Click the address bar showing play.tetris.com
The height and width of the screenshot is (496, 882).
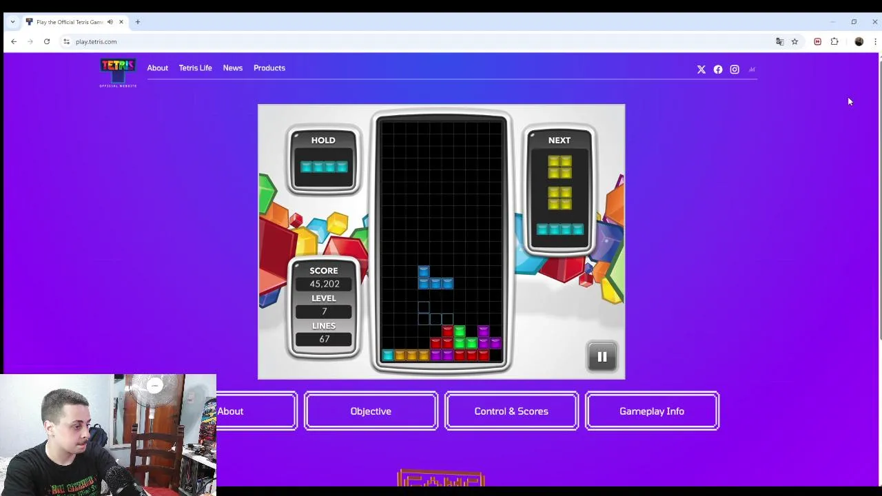tap(413, 42)
